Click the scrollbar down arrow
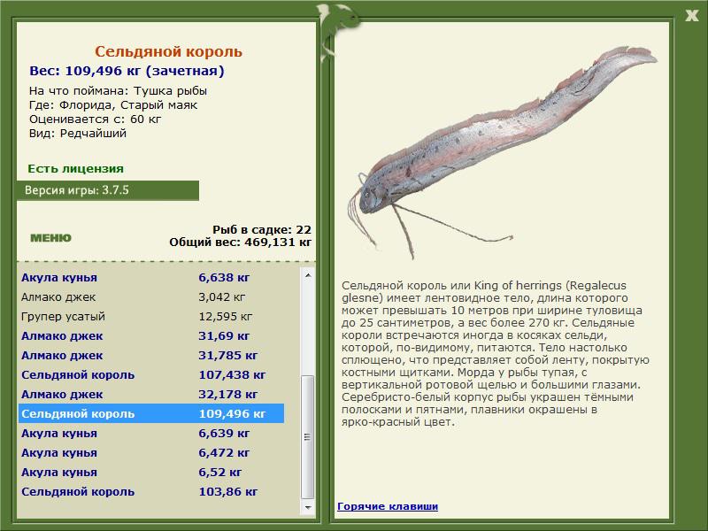Image resolution: width=708 pixels, height=531 pixels. click(308, 507)
